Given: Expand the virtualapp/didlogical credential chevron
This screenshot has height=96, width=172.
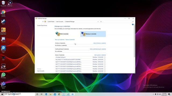Looking at the screenshot, I should click(x=105, y=57).
